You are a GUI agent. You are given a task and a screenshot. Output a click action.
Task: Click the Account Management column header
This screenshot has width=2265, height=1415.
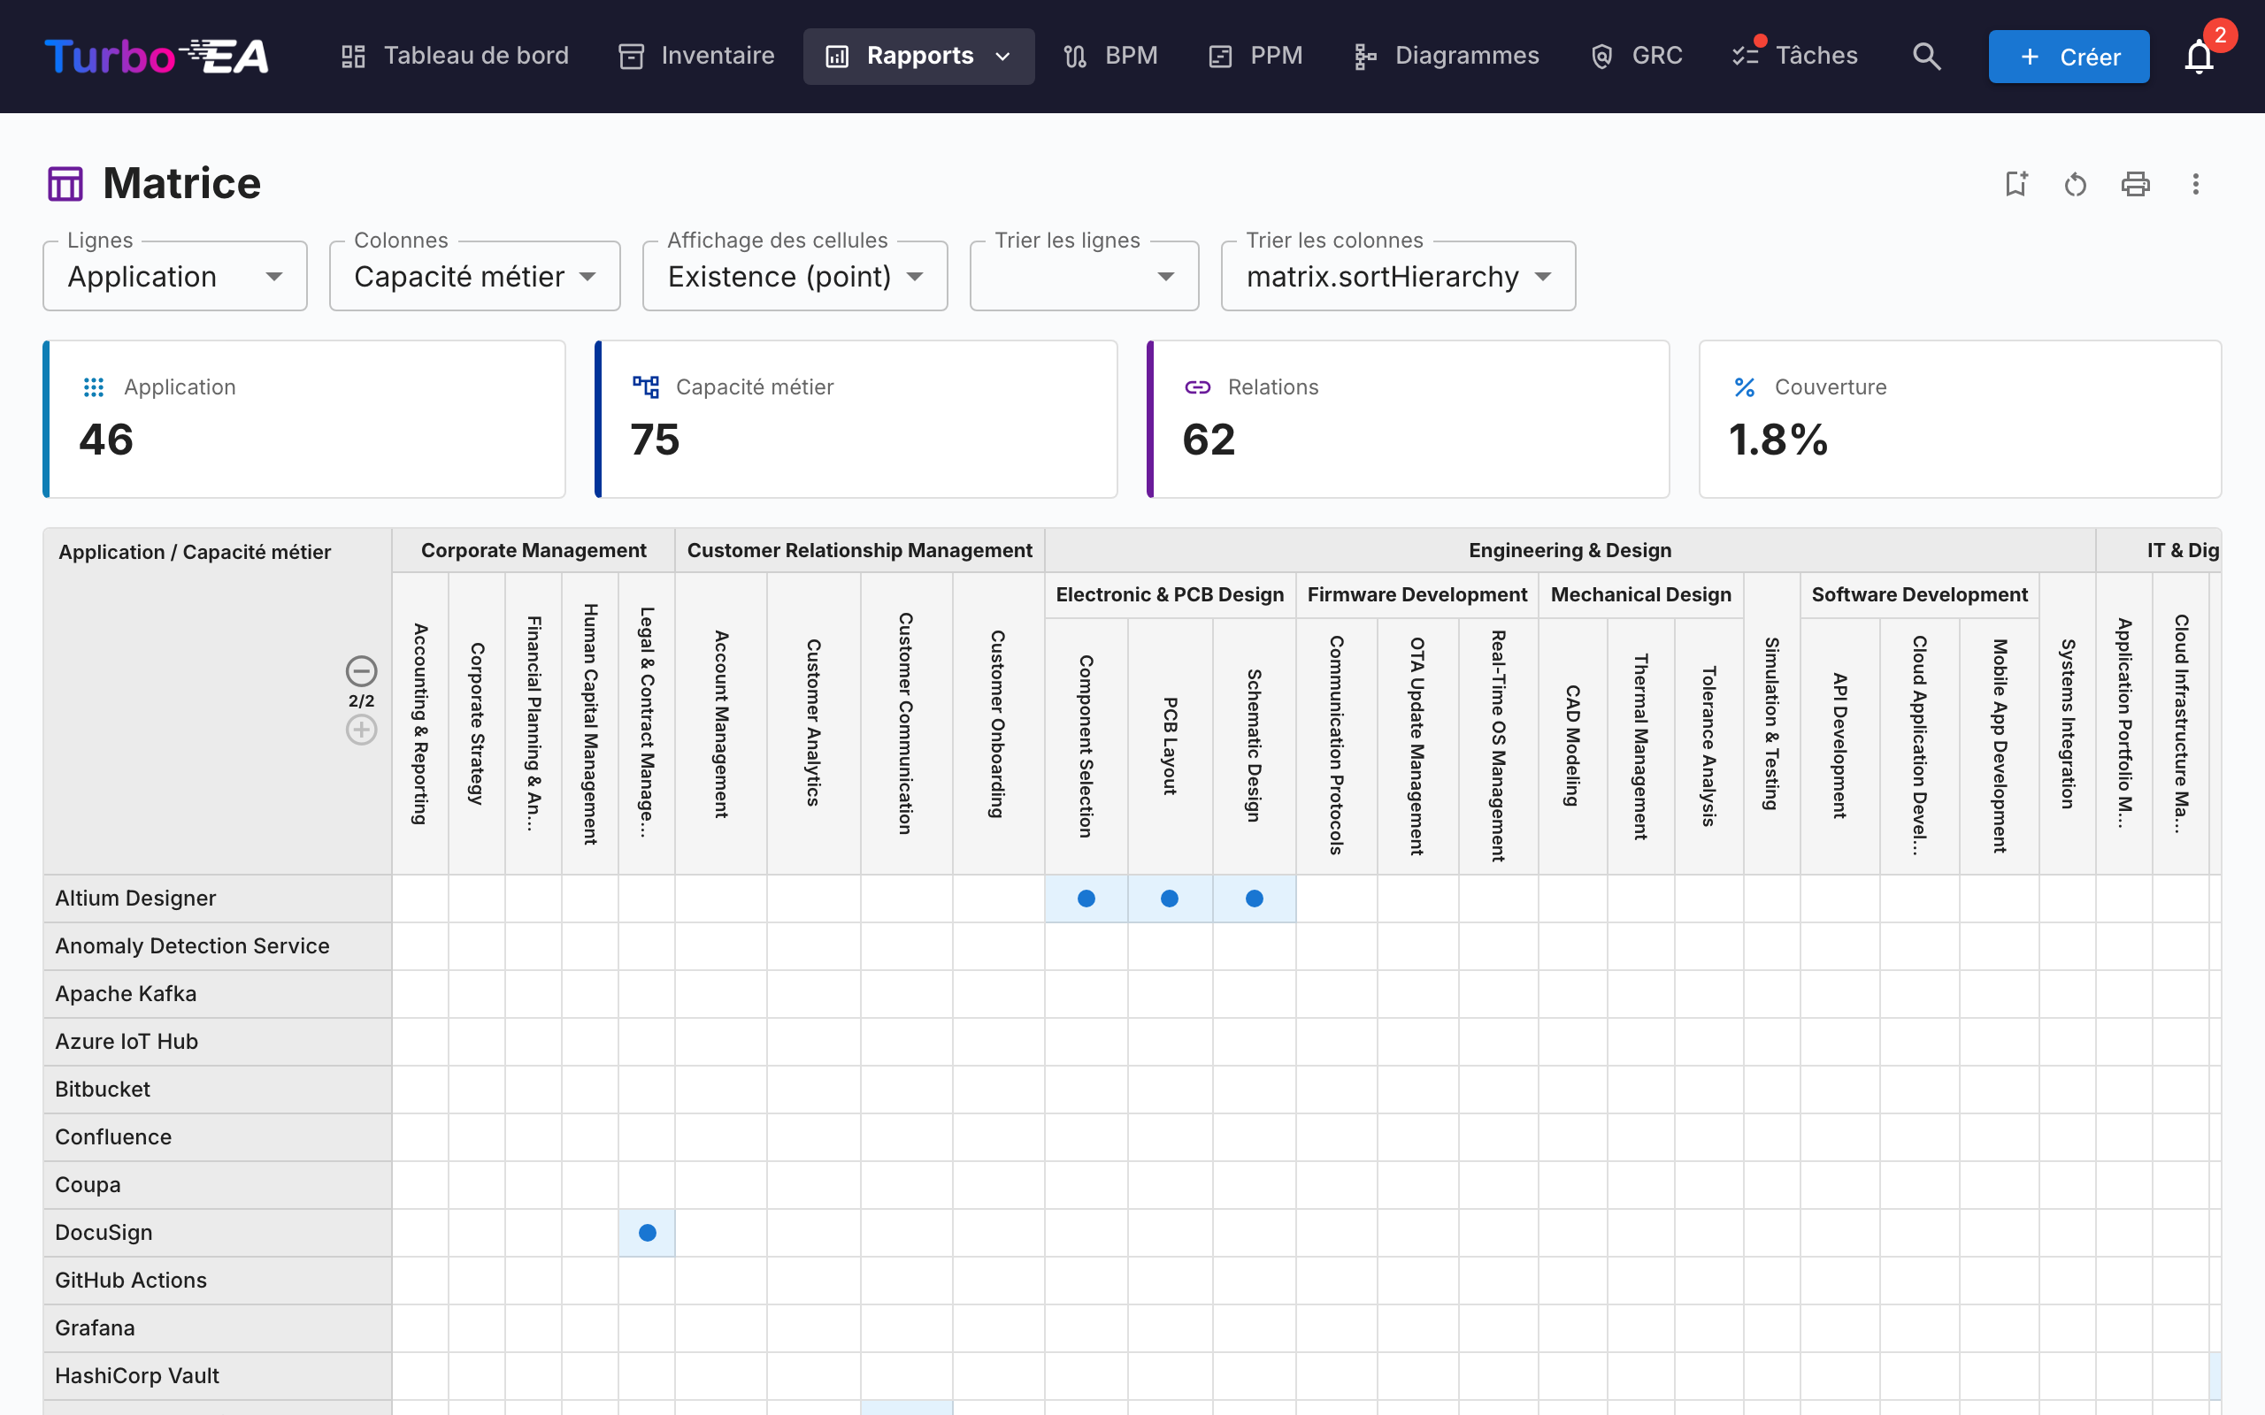(x=722, y=723)
